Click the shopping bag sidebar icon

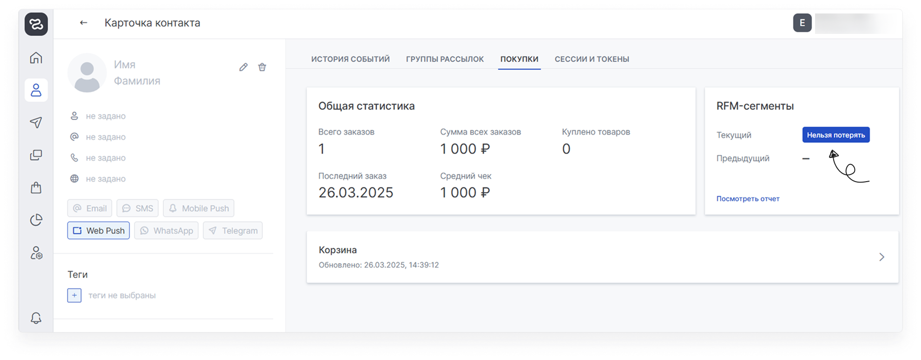pyautogui.click(x=36, y=188)
